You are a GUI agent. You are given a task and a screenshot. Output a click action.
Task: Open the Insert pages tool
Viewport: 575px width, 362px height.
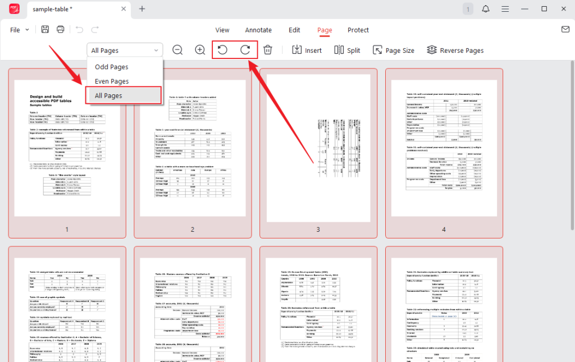point(307,49)
